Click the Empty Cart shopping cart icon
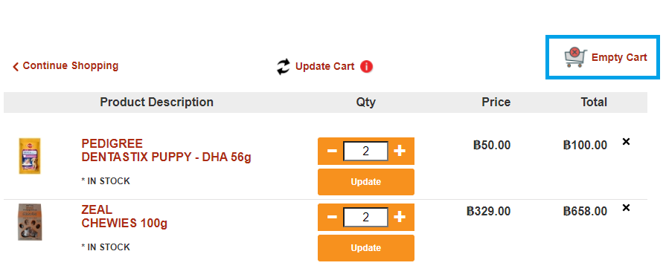The height and width of the screenshot is (280, 666). point(575,58)
